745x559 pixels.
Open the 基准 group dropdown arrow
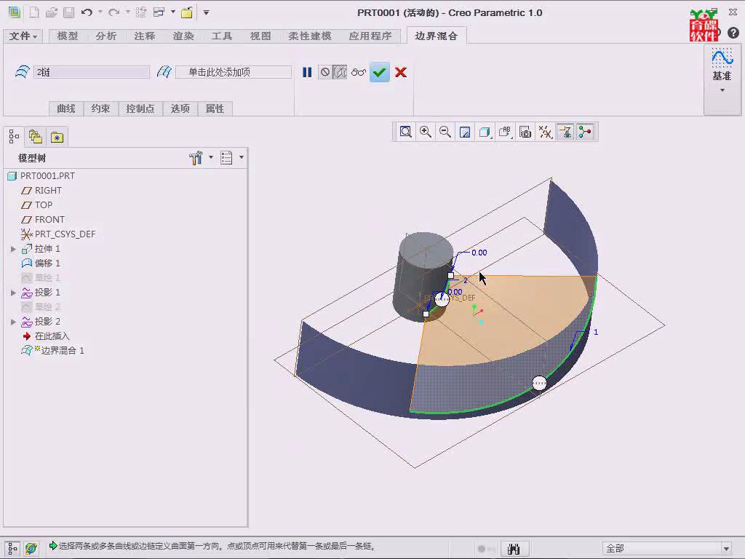point(722,90)
